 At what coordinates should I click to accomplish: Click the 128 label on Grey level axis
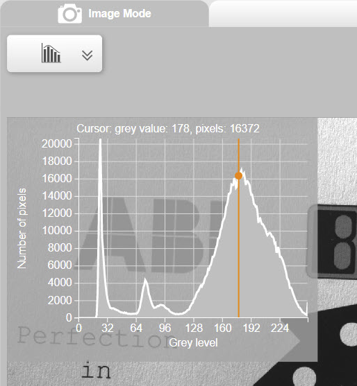[x=194, y=328]
